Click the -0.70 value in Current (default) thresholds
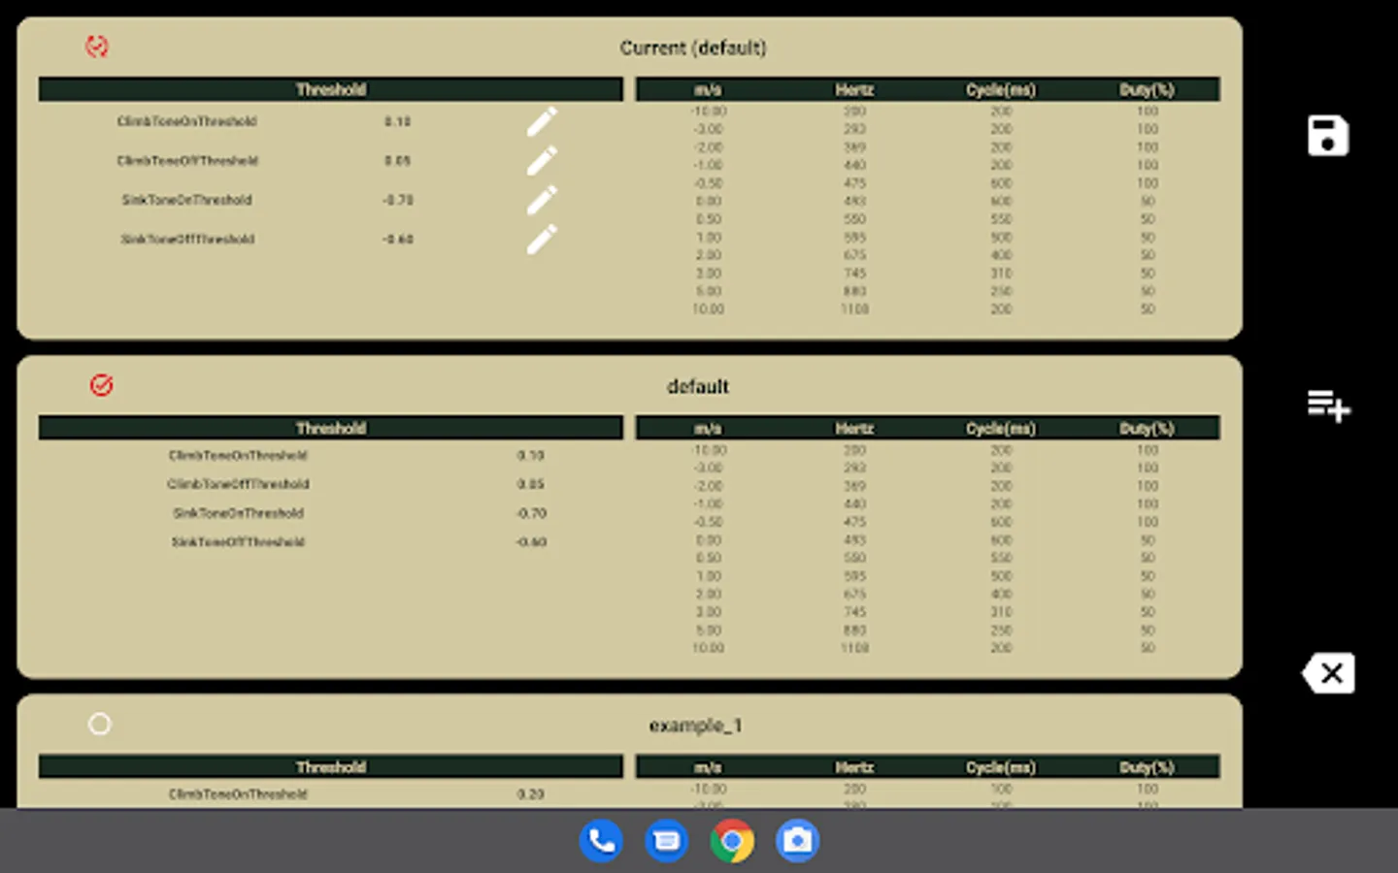This screenshot has width=1398, height=873. point(397,200)
